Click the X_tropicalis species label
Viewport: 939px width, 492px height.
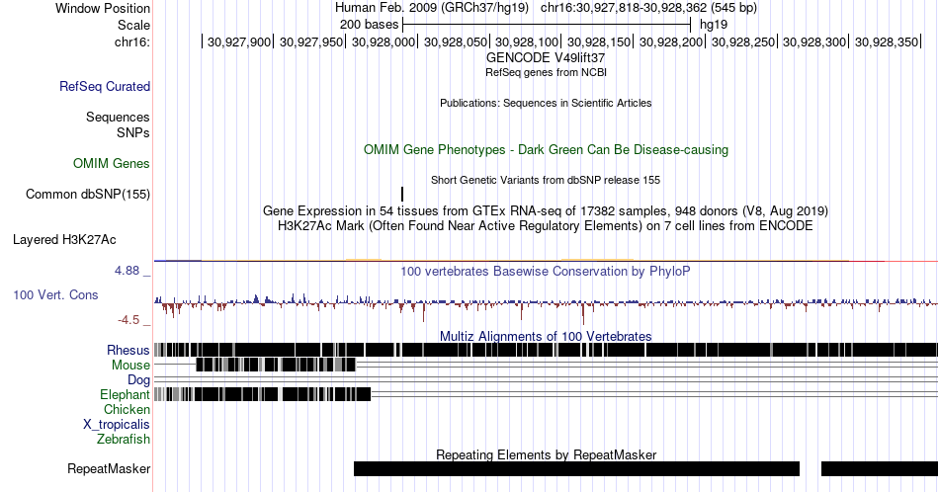pos(117,425)
